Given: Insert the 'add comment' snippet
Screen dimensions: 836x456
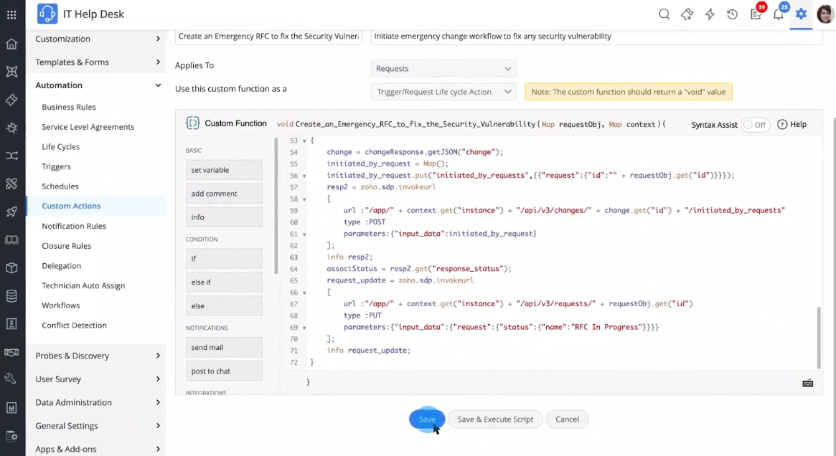Looking at the screenshot, I should (224, 194).
